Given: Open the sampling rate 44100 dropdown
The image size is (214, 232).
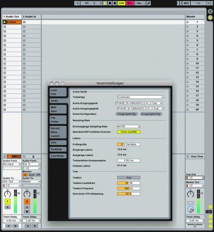Looking at the screenshot, I should (129, 126).
